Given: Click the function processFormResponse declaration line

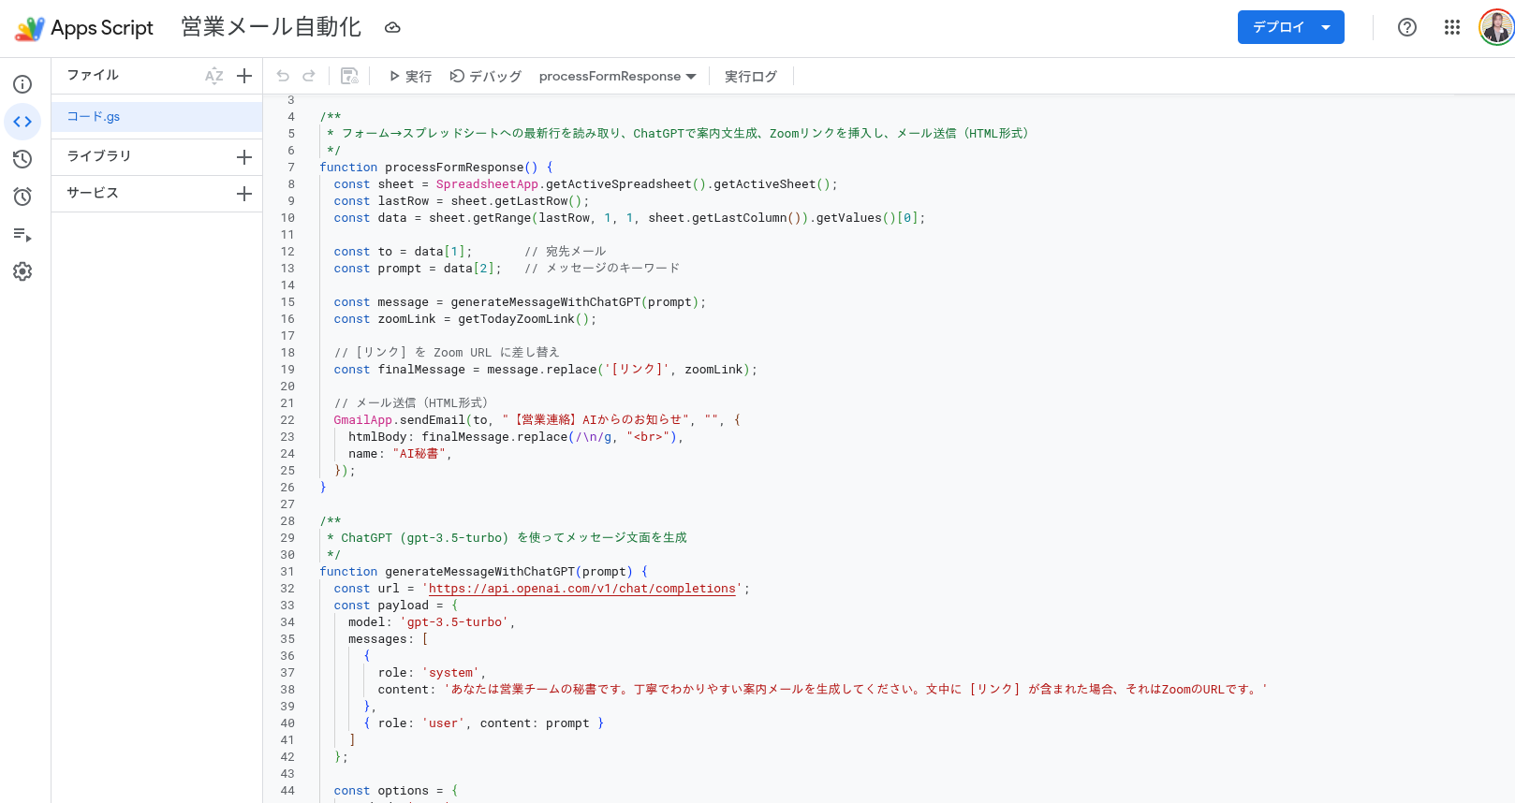Looking at the screenshot, I should 436,168.
